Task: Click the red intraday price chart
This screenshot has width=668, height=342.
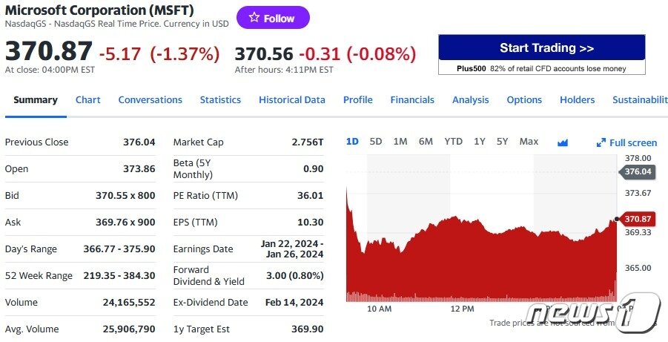Action: [474, 260]
